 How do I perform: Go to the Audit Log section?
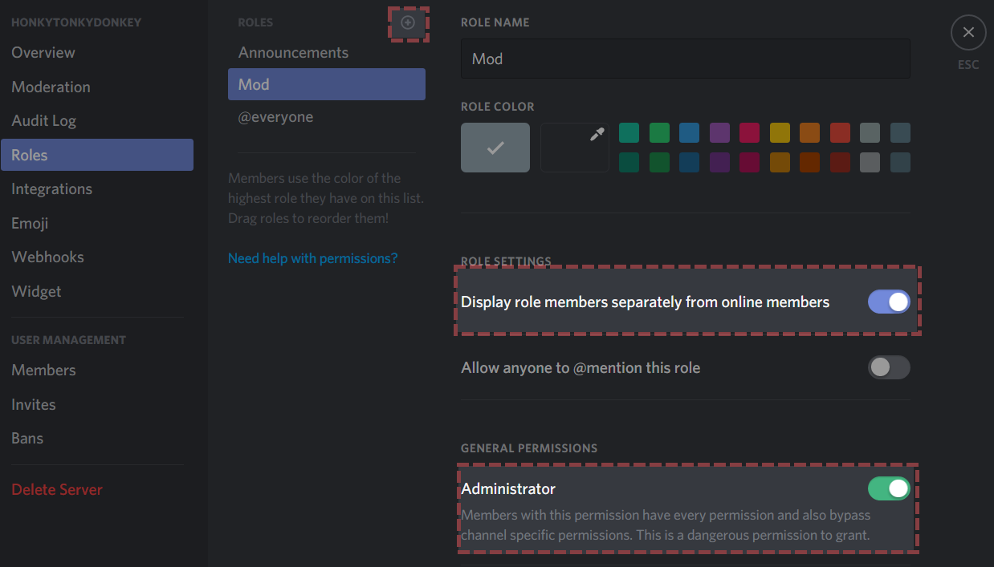pyautogui.click(x=43, y=121)
